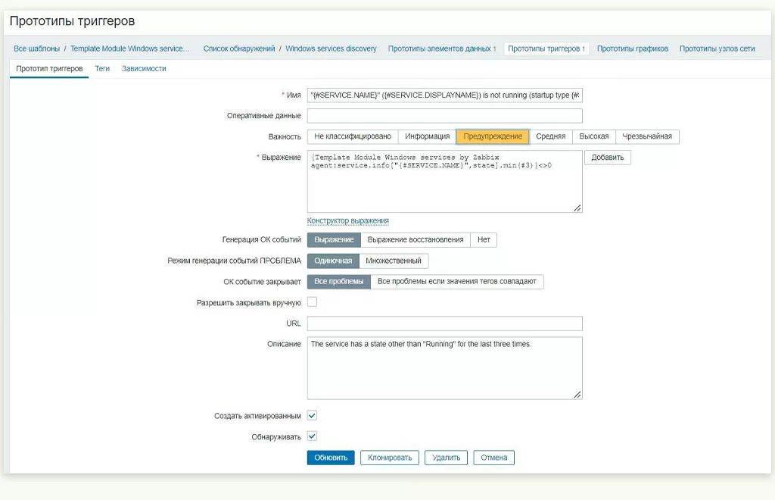Toggle the 'Обнаруживать' checkbox
775x500 pixels.
tap(312, 436)
